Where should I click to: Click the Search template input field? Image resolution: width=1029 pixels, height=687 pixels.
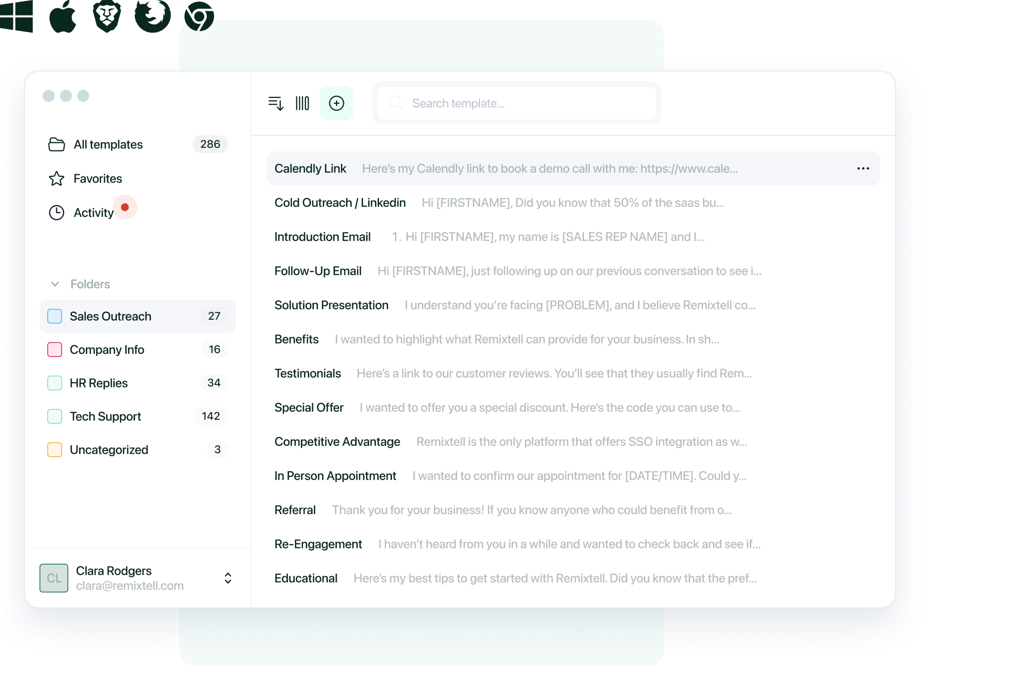(x=517, y=103)
